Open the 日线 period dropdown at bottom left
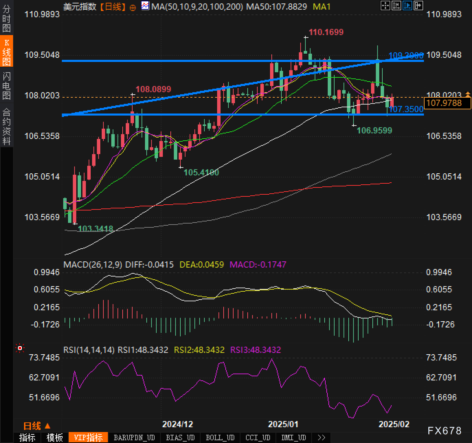This screenshot has width=472, height=443. (x=37, y=426)
